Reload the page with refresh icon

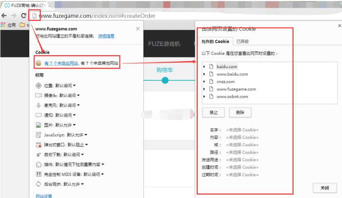24,16
